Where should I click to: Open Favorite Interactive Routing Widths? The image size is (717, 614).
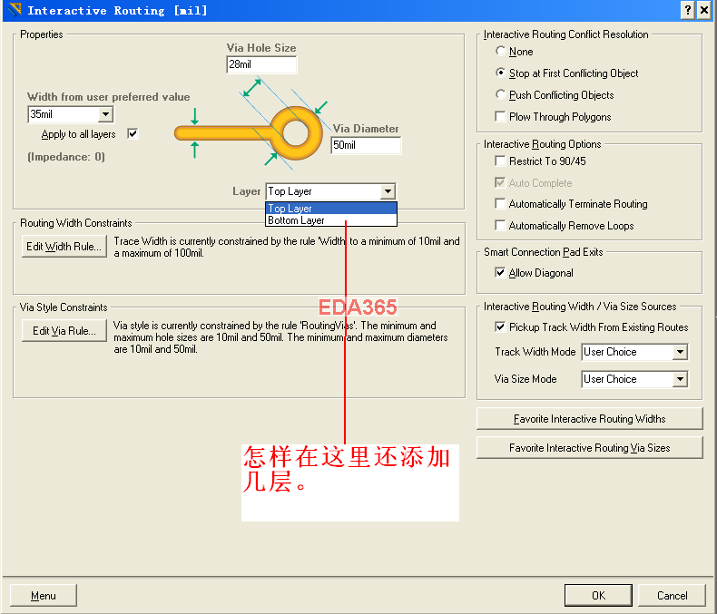(589, 419)
